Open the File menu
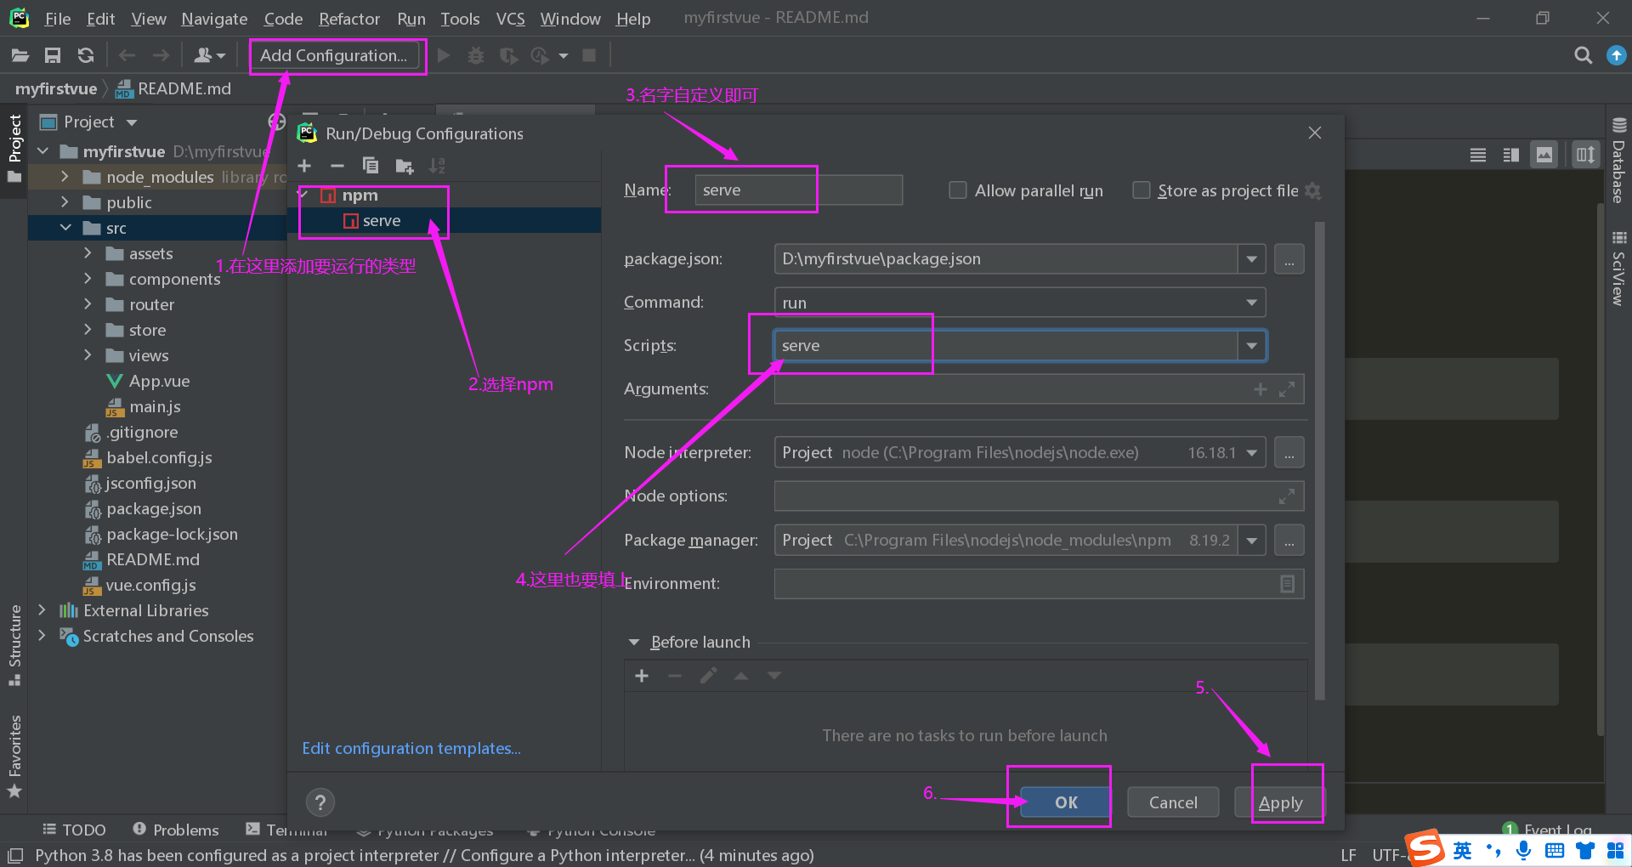Screen dimensions: 1632x867 coord(58,18)
